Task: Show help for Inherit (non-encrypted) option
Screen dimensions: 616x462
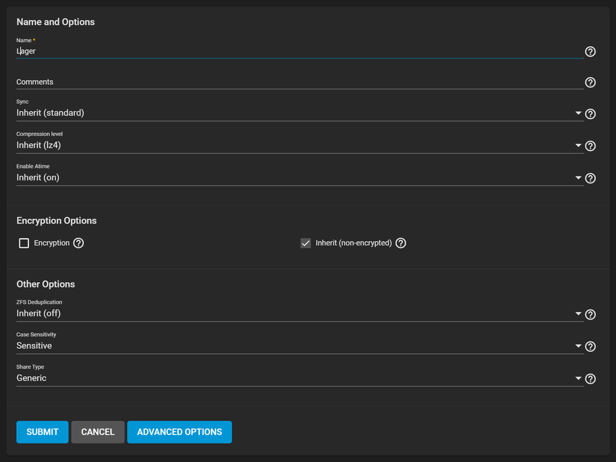Action: tap(401, 243)
